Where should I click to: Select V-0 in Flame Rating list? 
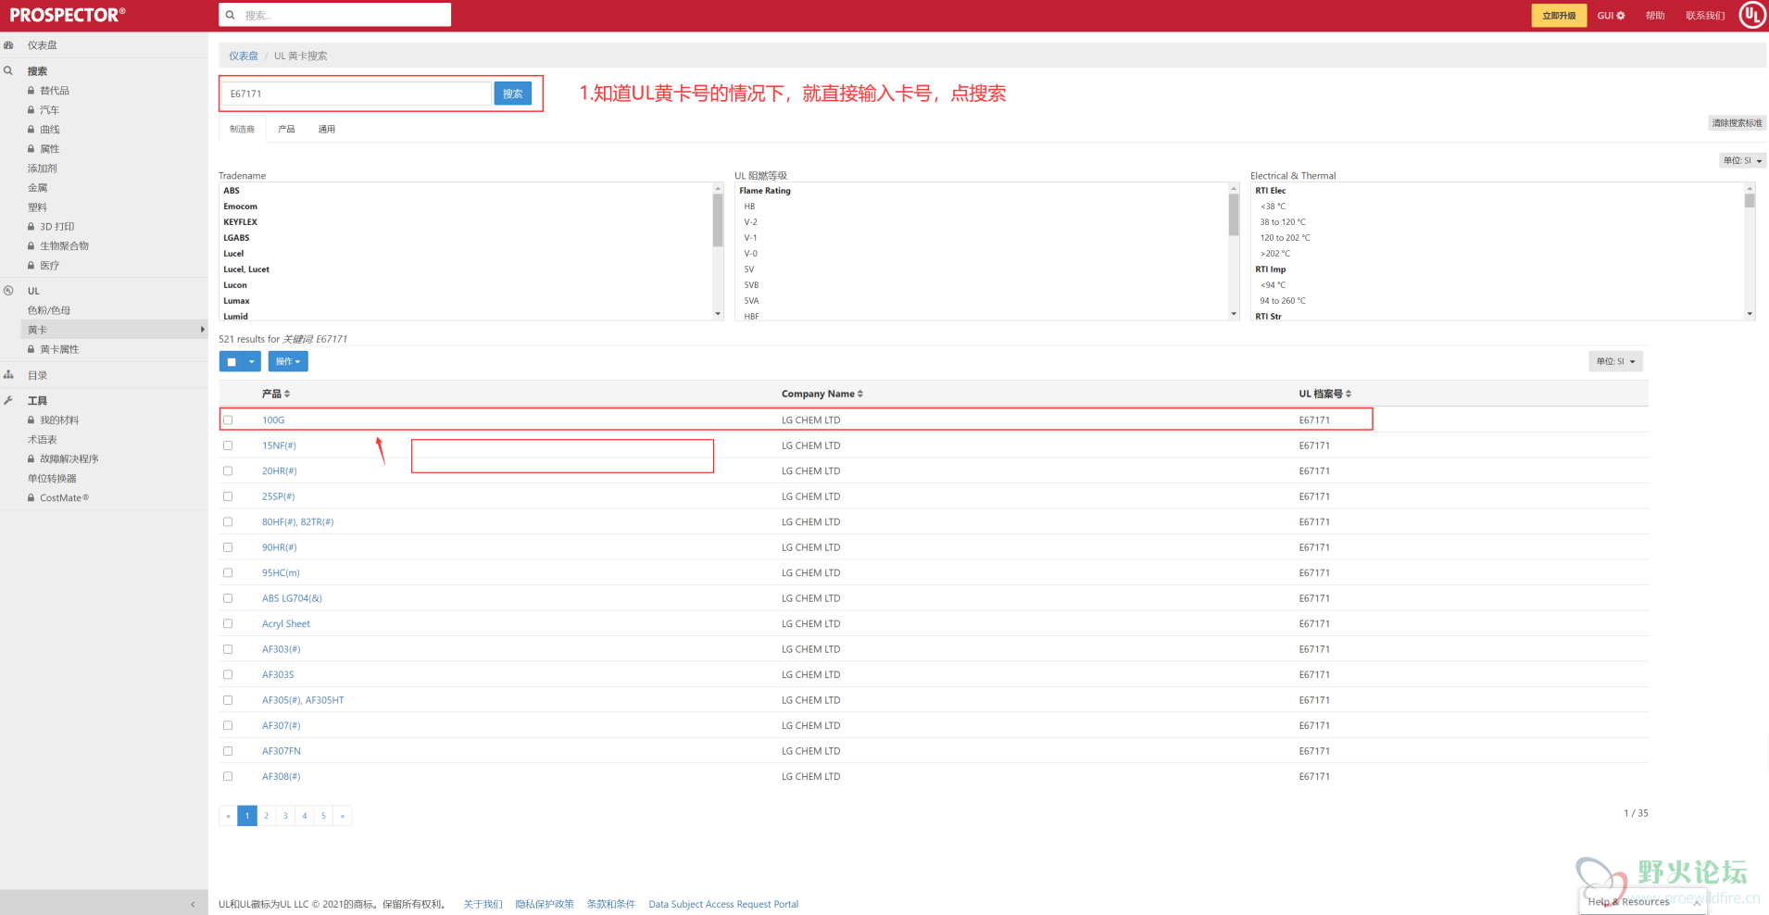(751, 254)
